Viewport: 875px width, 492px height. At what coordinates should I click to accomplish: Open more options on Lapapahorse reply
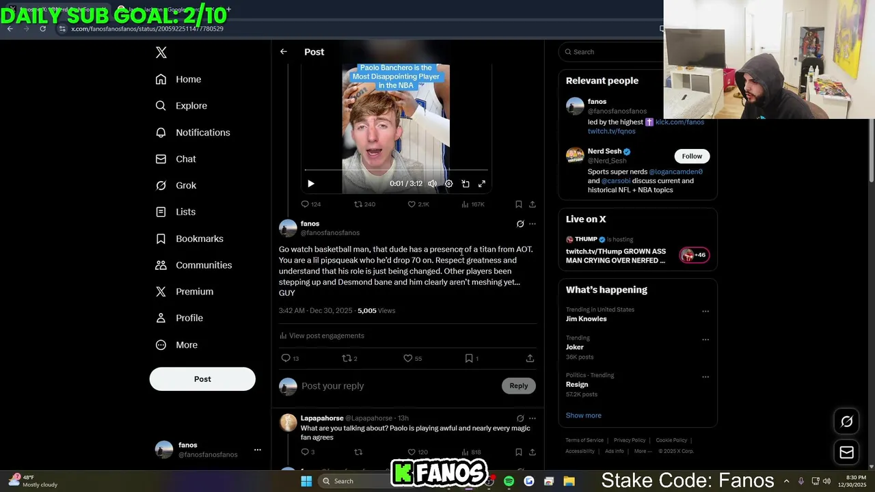533,418
